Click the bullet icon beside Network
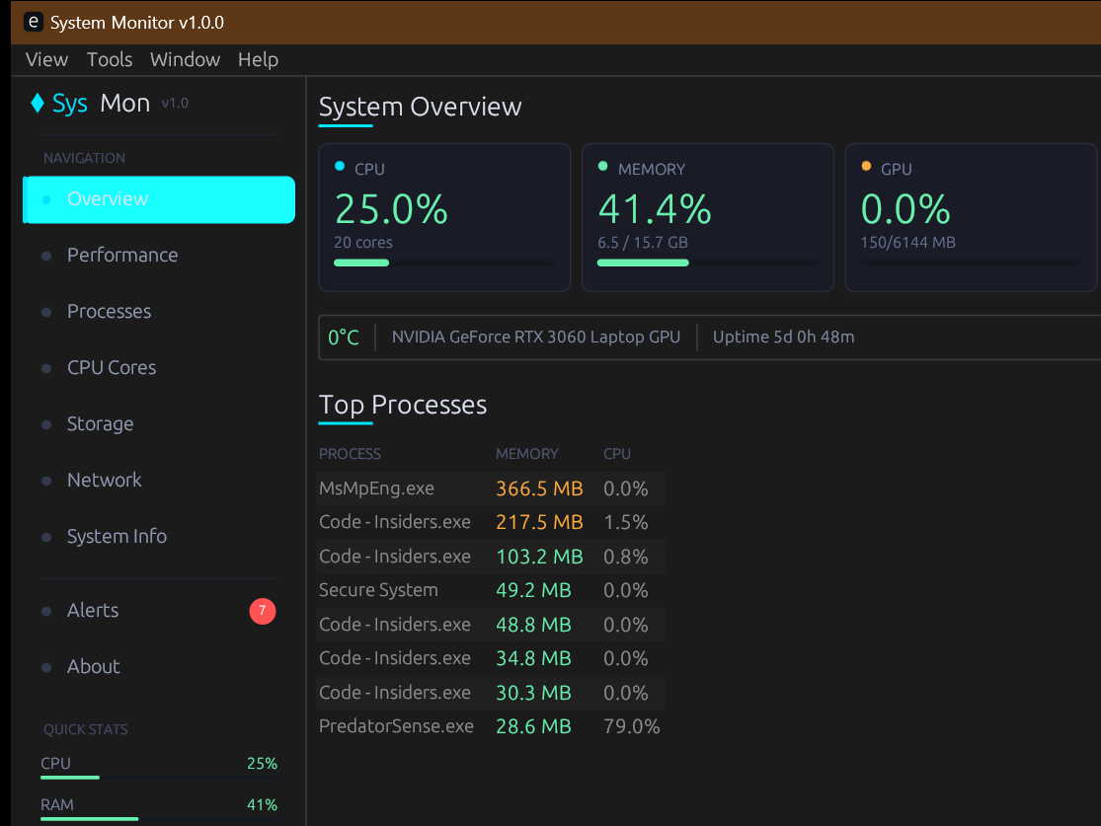The image size is (1101, 826). point(46,481)
